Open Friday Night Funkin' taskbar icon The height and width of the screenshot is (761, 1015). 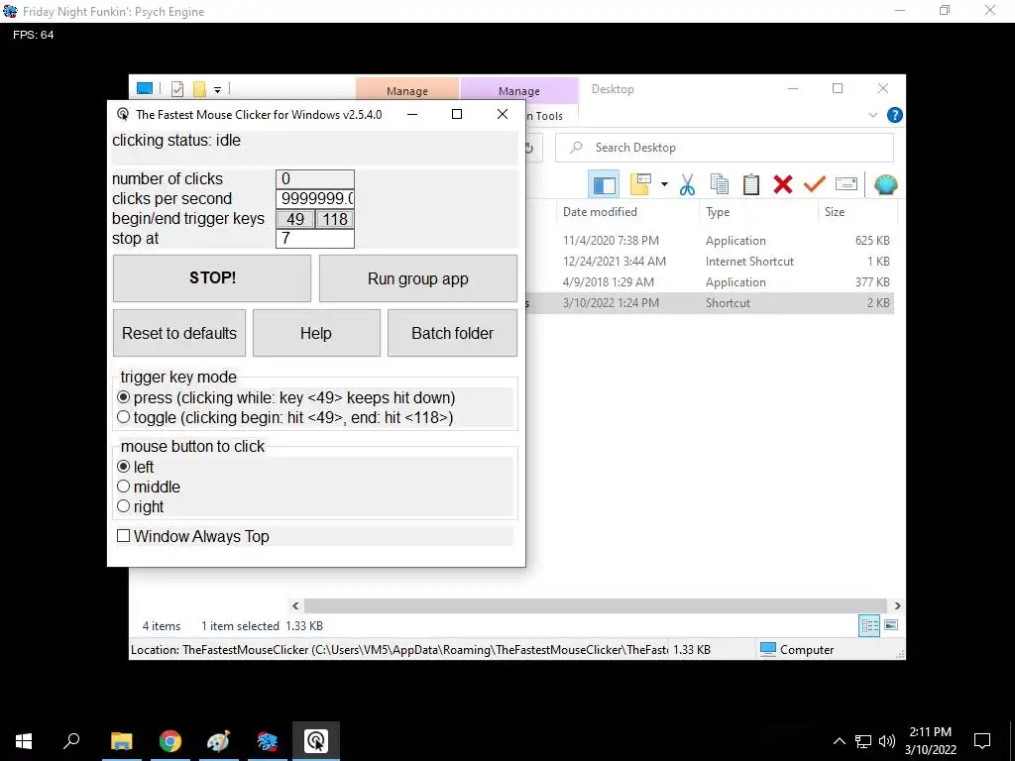click(267, 741)
